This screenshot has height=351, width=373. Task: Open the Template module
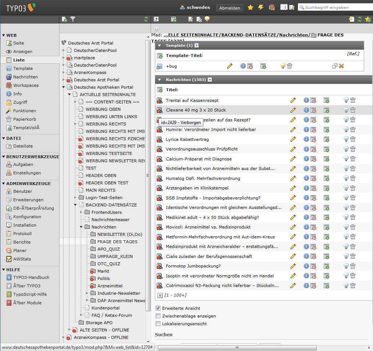23,68
